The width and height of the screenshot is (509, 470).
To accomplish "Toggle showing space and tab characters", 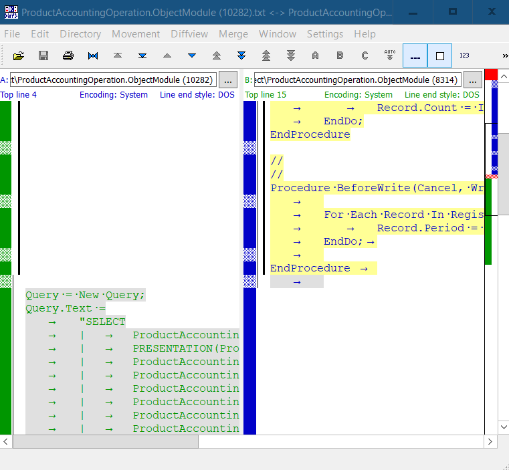I will click(415, 55).
